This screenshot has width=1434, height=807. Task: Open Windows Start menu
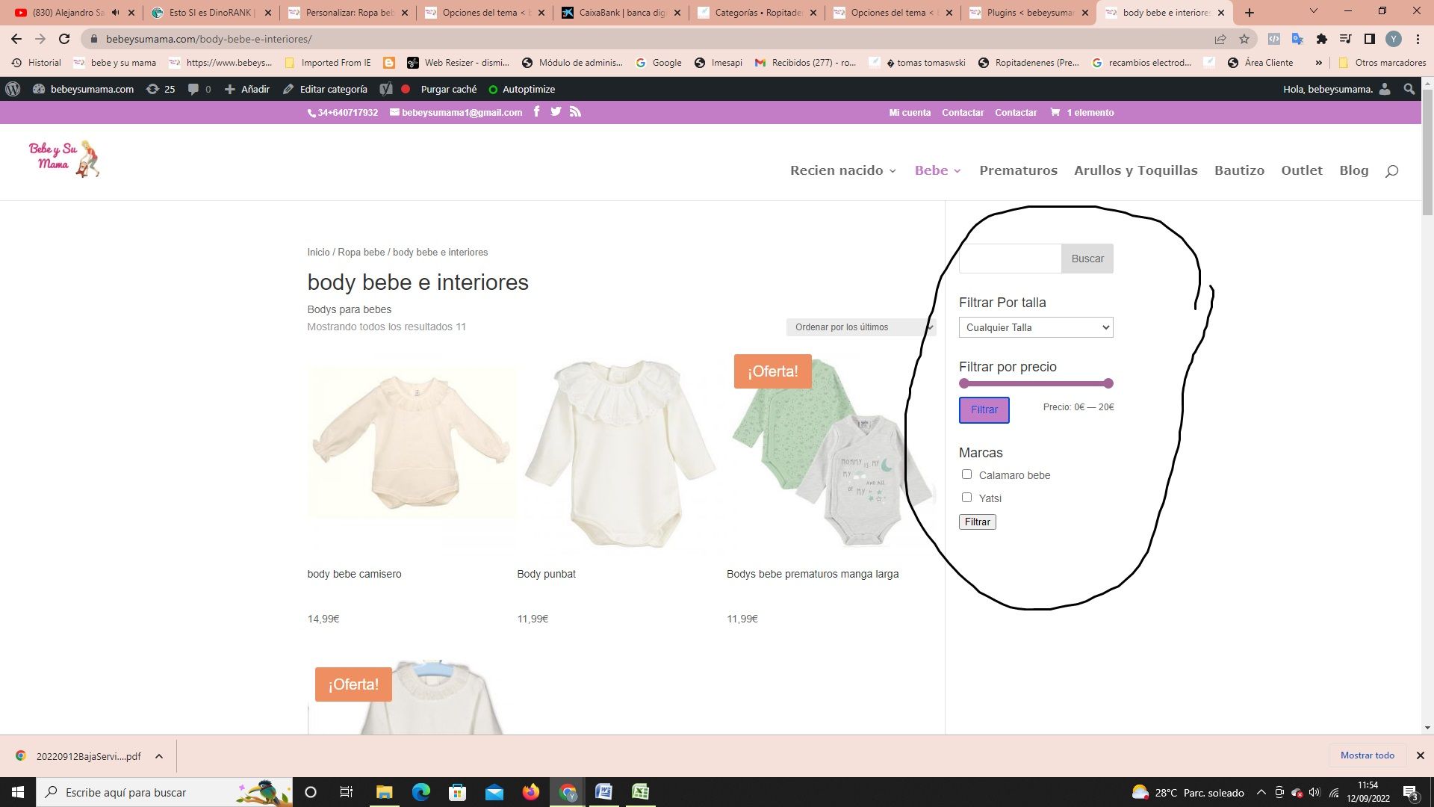coord(18,792)
